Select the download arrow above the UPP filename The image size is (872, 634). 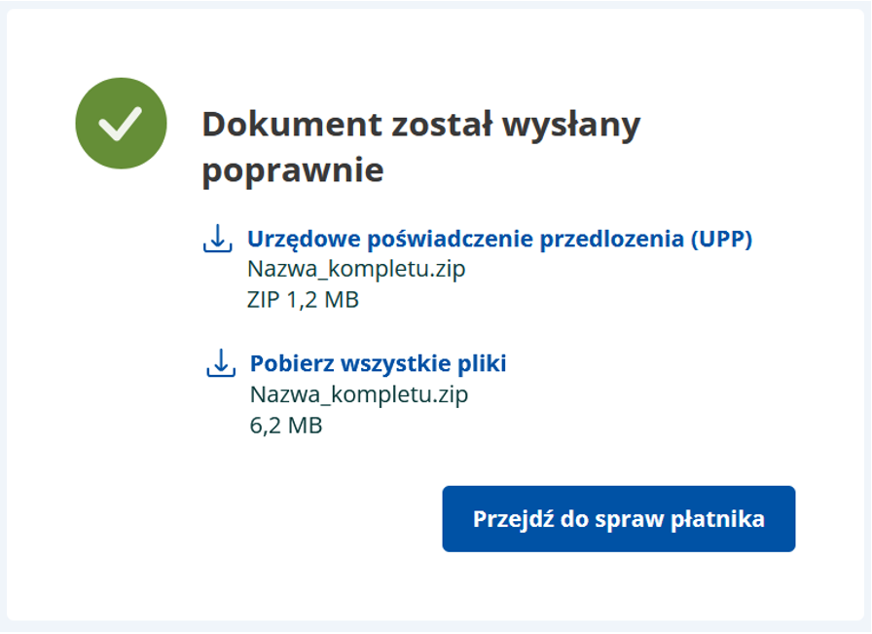pyautogui.click(x=218, y=235)
